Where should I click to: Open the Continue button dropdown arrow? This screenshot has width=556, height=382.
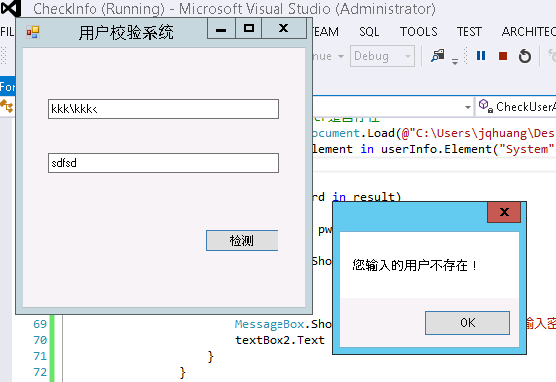click(x=341, y=56)
